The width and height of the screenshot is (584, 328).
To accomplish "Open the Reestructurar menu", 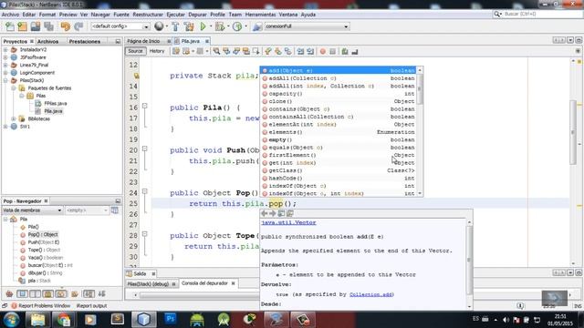I will 148,15.
